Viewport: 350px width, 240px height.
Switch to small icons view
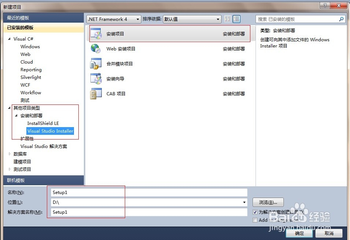(x=227, y=19)
